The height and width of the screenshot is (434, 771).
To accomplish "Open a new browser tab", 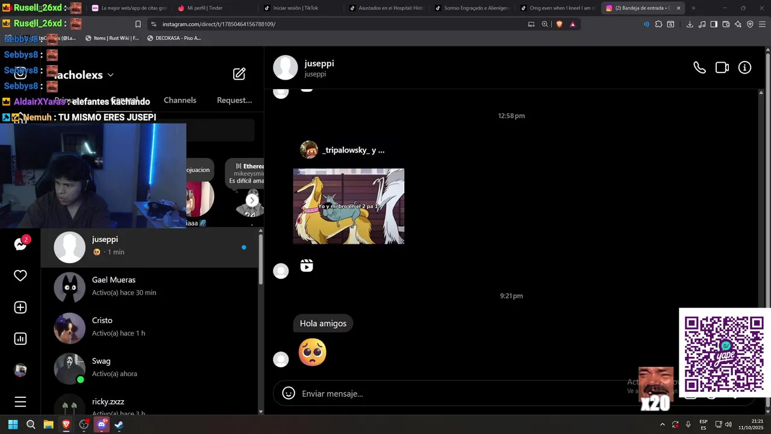I will 693,8.
